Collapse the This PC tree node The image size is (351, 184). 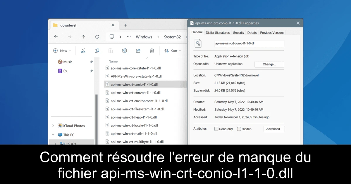pos(53,135)
